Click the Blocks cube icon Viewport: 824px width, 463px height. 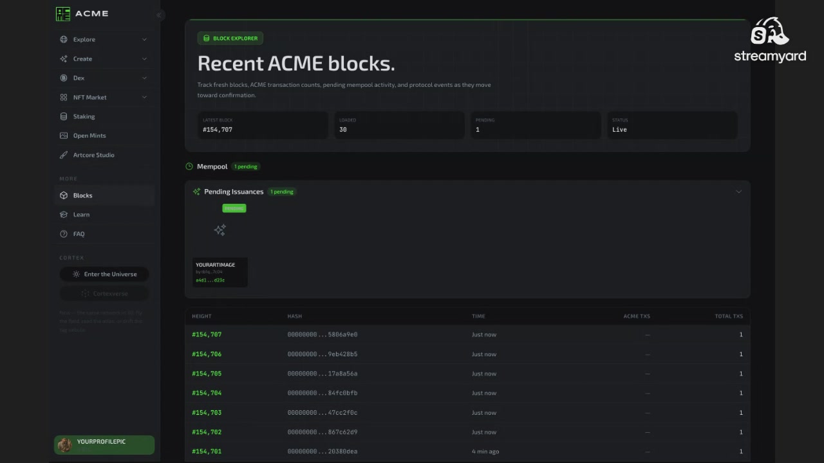(64, 195)
